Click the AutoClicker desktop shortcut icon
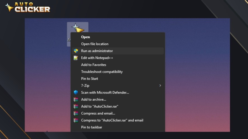This screenshot has width=248, height=139. tap(77, 28)
